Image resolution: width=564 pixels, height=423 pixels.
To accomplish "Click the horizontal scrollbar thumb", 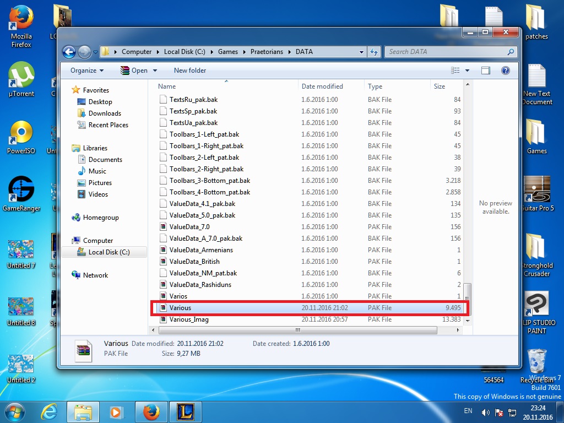I will (x=298, y=330).
